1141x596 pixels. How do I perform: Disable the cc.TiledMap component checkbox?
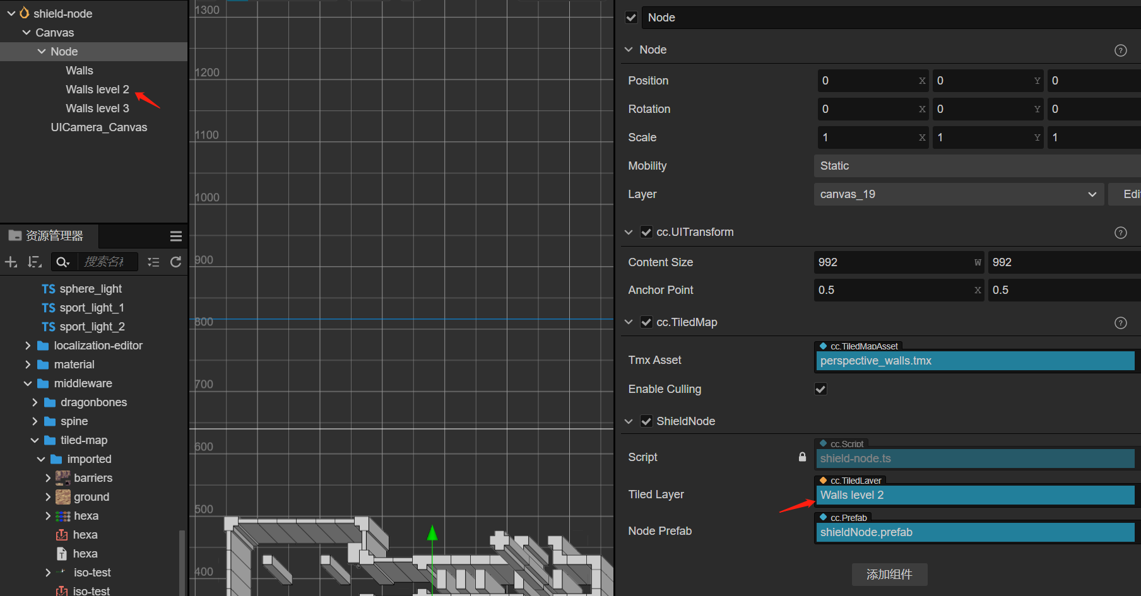coord(646,322)
